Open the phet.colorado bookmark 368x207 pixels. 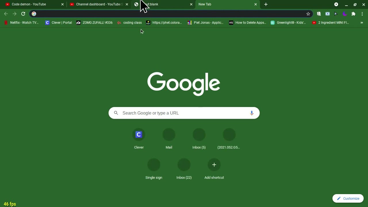(164, 23)
